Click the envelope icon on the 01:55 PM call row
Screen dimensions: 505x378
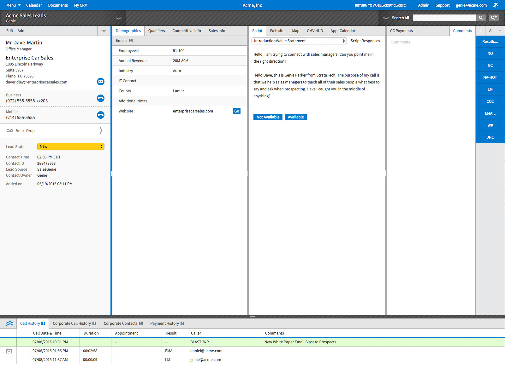[9, 351]
